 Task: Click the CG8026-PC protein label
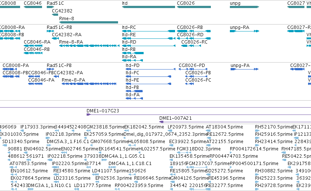pos(198,80)
